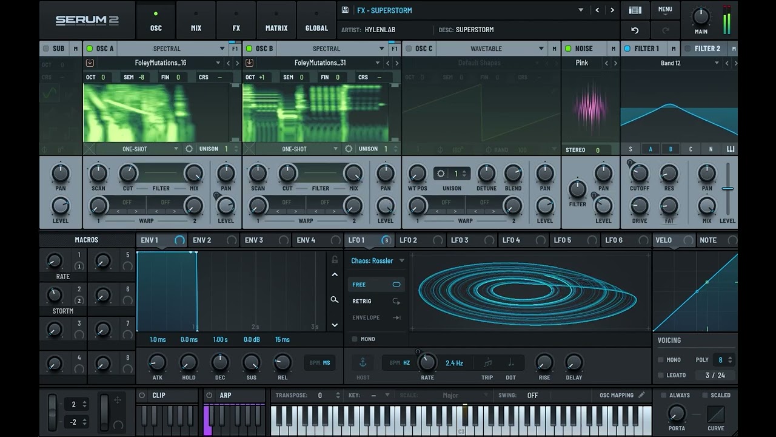Click the OSC B sample import icon
This screenshot has width=776, height=437.
[x=250, y=63]
